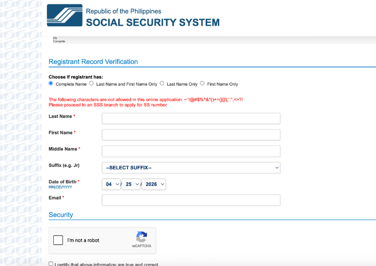Pick the First Name Only radio button
The height and width of the screenshot is (266, 376).
[202, 83]
